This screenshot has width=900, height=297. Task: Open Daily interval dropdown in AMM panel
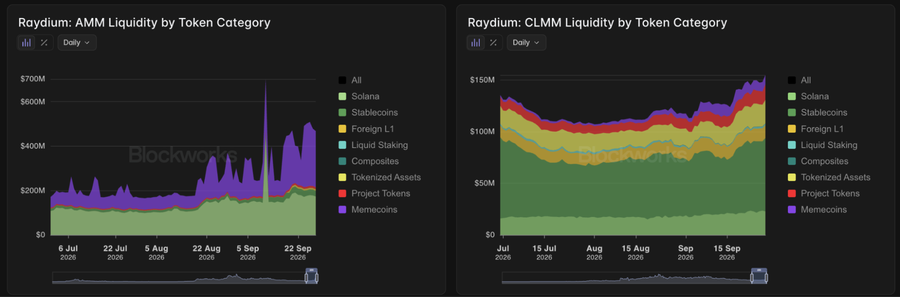pos(77,43)
